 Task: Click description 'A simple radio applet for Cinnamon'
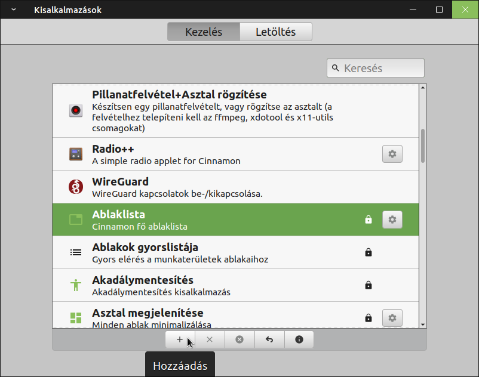point(166,161)
